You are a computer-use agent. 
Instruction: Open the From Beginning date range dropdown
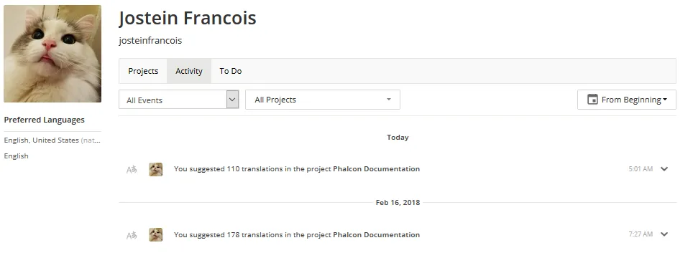[627, 100]
